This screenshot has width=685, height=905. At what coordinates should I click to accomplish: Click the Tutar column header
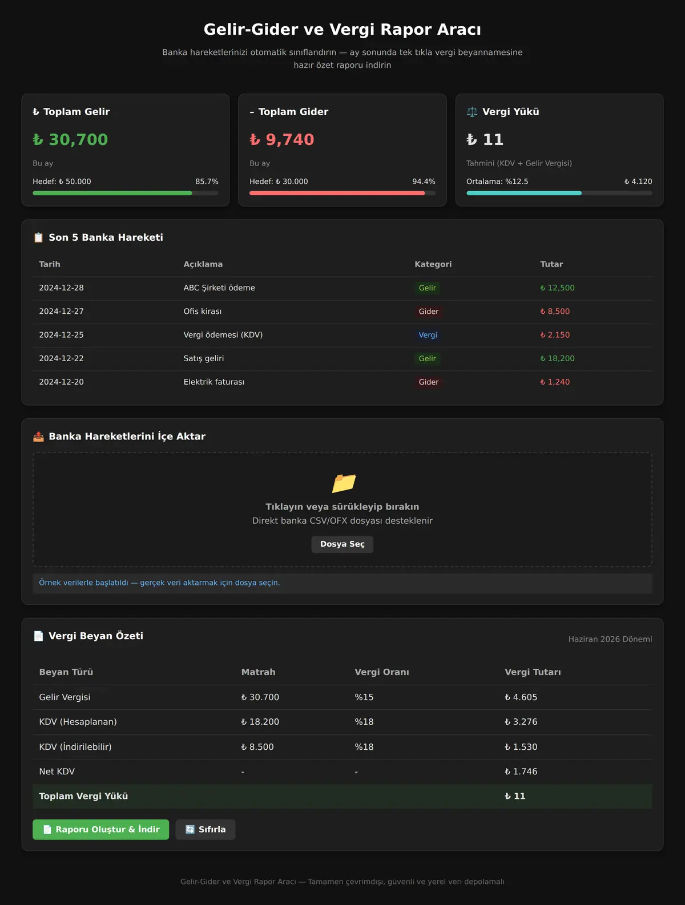[551, 264]
